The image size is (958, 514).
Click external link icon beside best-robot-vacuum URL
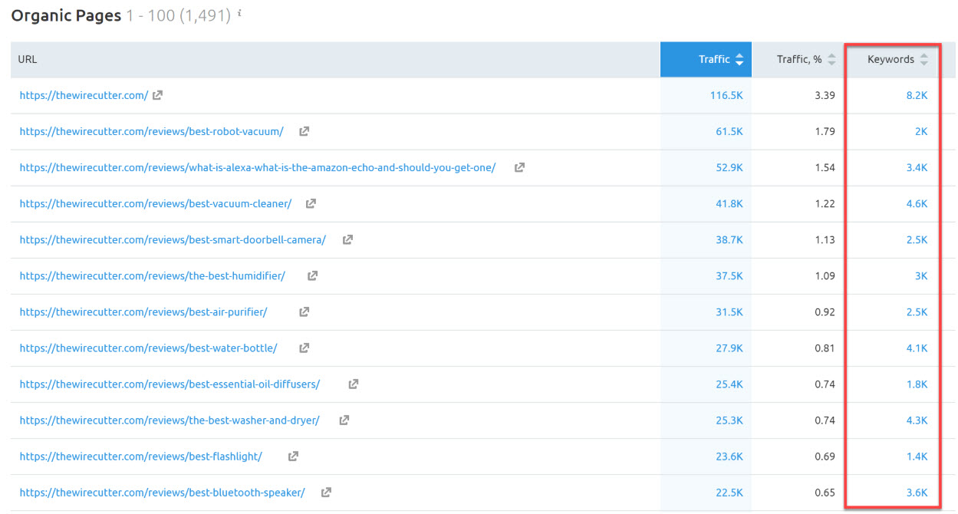[x=304, y=132]
